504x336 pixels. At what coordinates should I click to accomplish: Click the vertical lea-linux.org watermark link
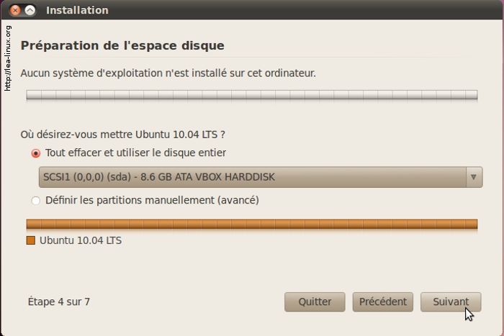8,58
